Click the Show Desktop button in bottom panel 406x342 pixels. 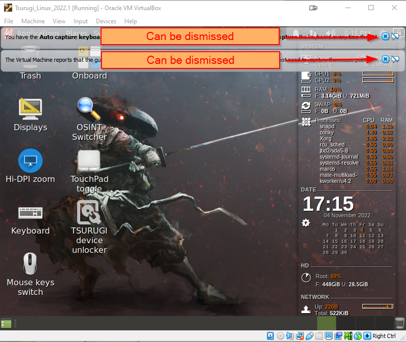(x=6, y=324)
